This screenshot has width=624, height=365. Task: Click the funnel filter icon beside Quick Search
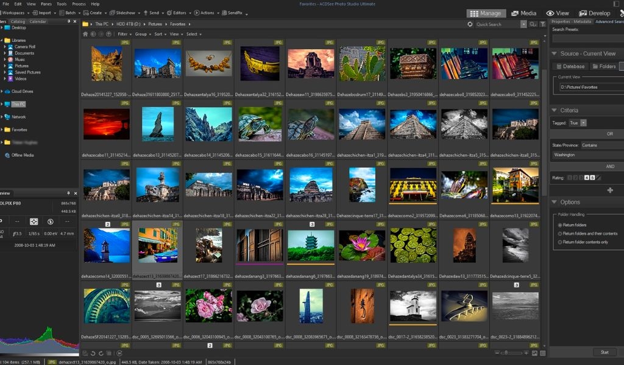click(x=542, y=24)
